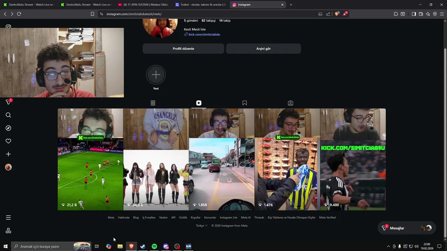Image resolution: width=447 pixels, height=251 pixels.
Task: Open Spotify from the taskbar
Action: 154,246
